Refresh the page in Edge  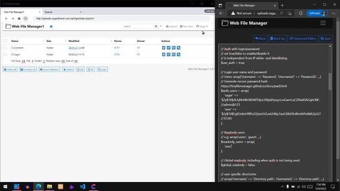pyautogui.click(x=301, y=13)
